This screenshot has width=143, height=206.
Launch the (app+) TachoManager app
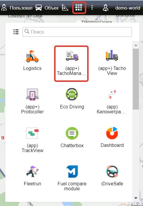71,64
